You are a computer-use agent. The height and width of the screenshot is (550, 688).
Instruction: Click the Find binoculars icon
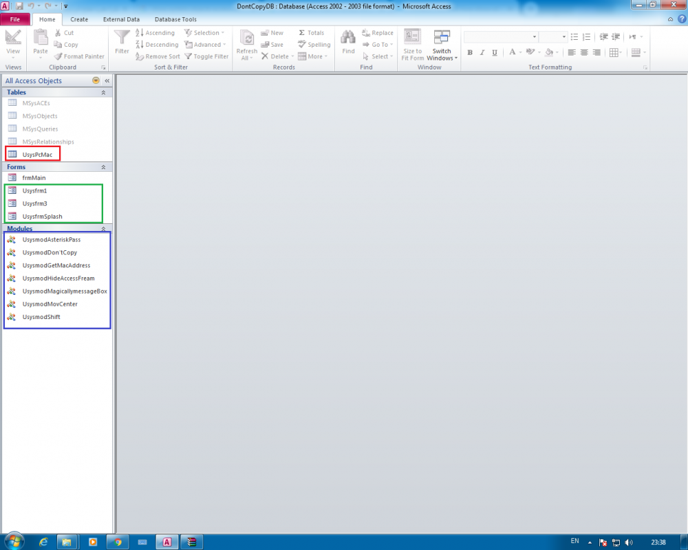pos(348,37)
